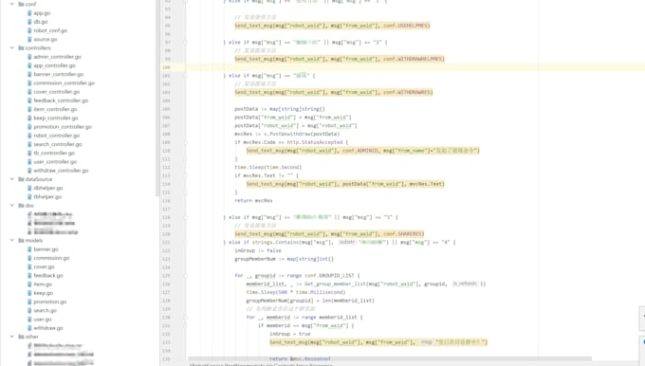Image resolution: width=645 pixels, height=366 pixels.
Task: Click the project panel vertical scrollbar
Action: coord(157,99)
